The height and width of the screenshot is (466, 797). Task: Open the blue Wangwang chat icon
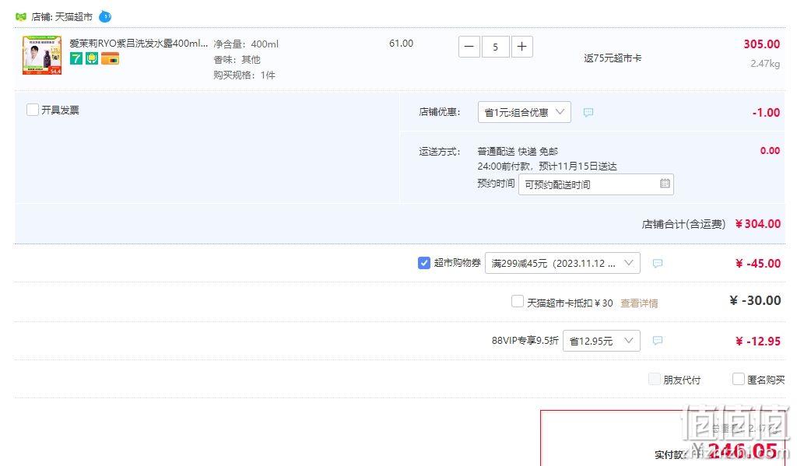105,17
